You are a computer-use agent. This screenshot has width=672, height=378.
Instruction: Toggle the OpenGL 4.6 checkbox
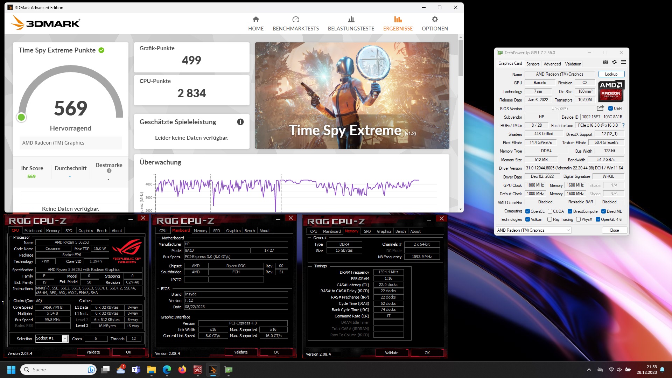pos(598,219)
